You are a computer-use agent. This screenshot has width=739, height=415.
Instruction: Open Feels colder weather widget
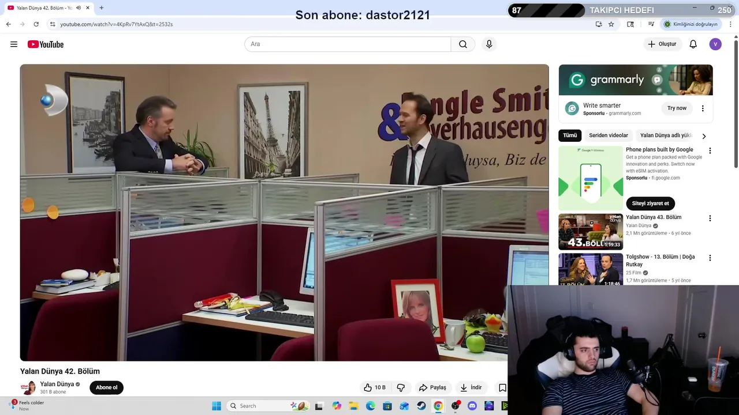coord(28,406)
